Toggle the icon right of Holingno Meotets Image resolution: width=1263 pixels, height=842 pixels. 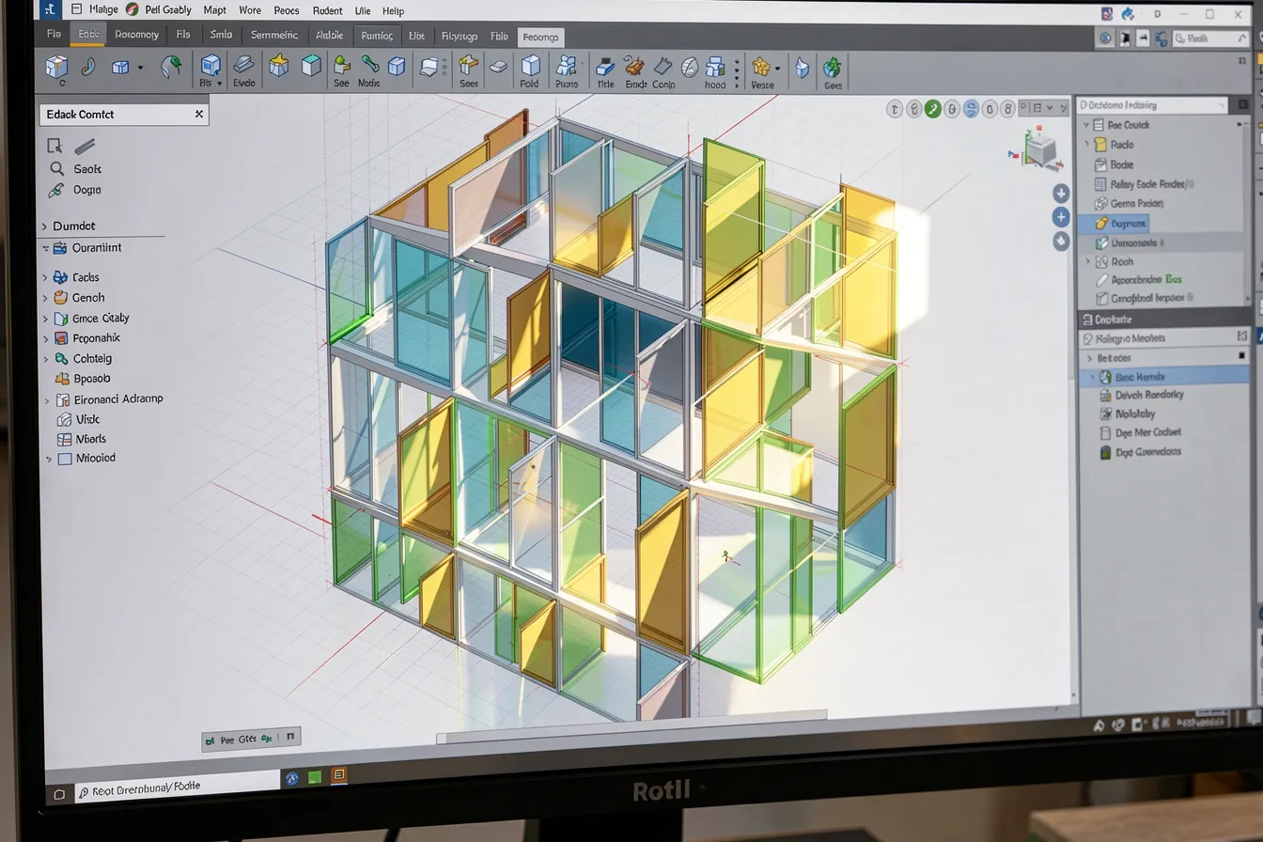point(1243,335)
